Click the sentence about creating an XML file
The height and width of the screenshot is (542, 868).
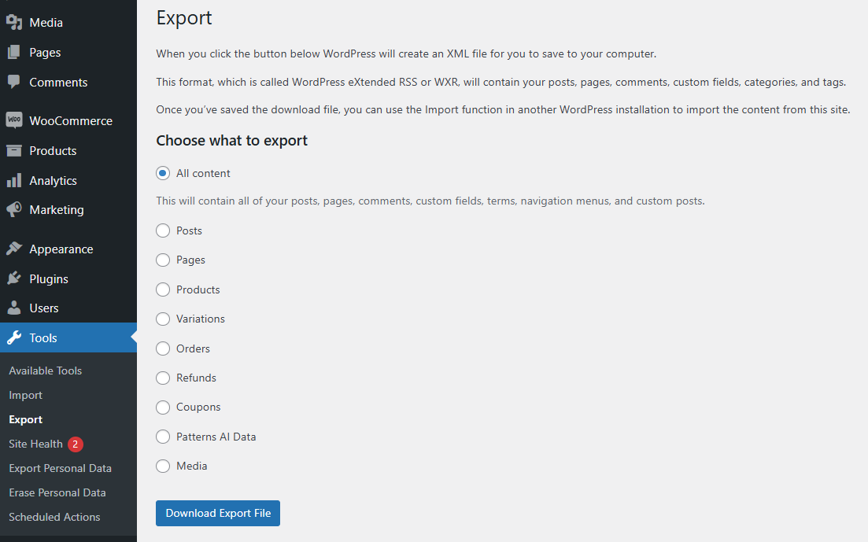406,54
